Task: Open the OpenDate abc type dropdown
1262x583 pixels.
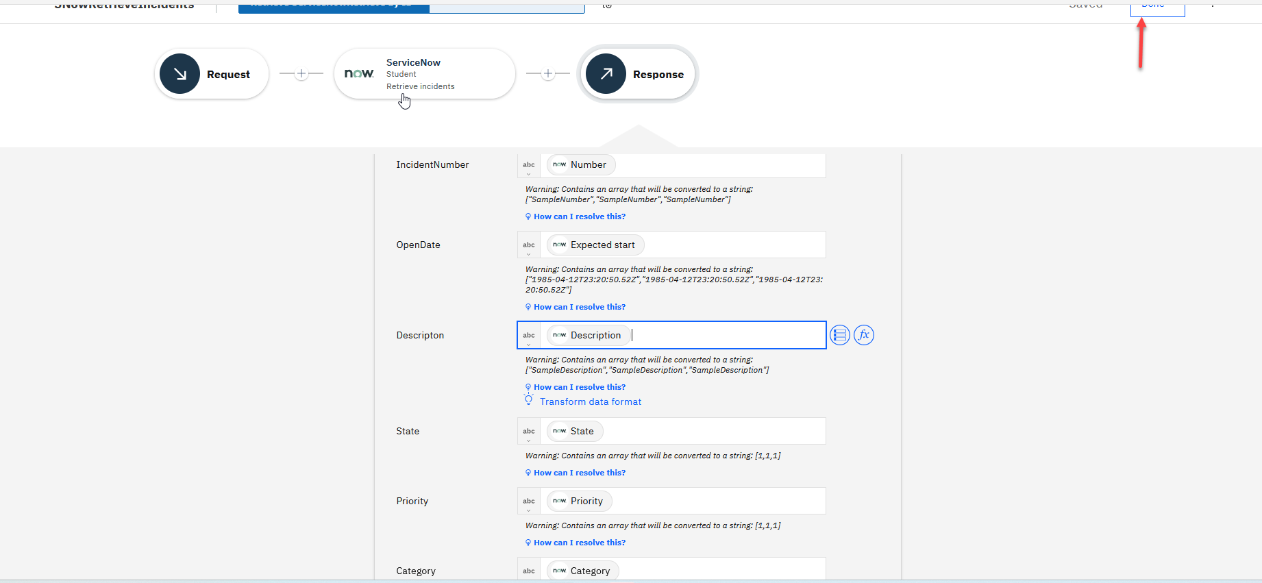Action: 529,246
